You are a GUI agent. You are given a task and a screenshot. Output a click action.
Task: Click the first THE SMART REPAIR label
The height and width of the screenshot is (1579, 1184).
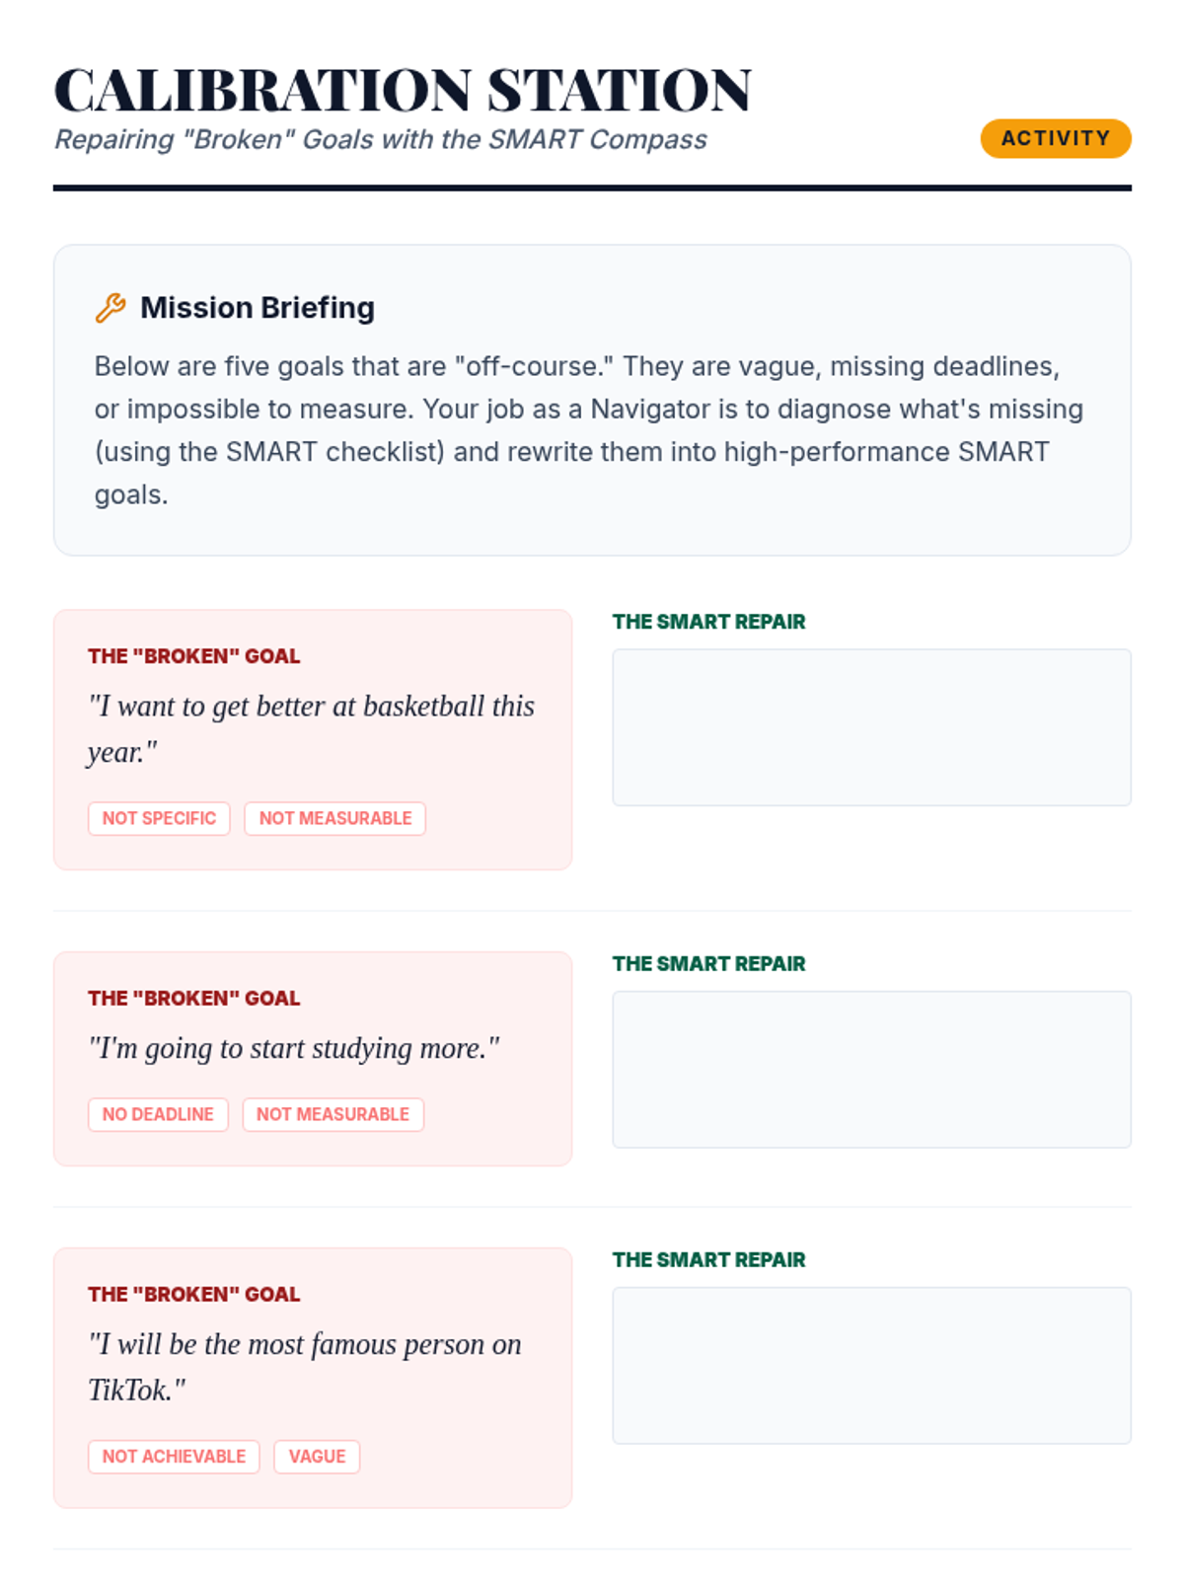point(708,622)
